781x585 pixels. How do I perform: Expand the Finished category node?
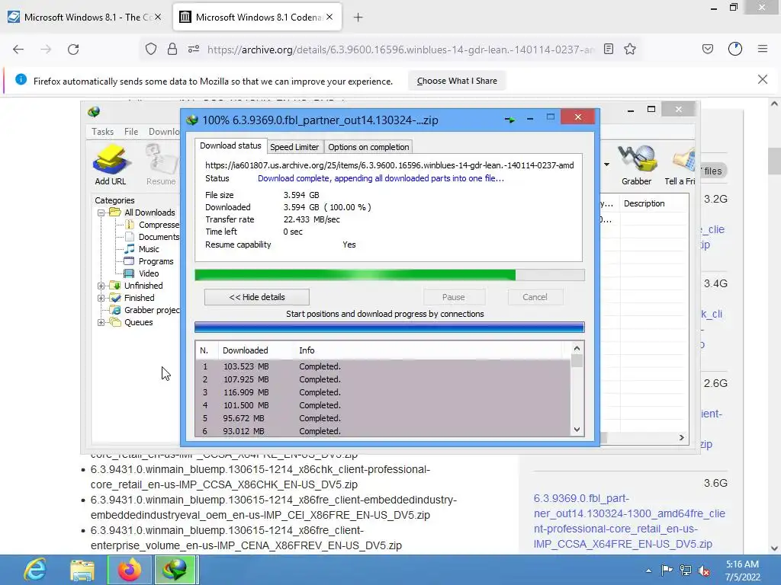tap(101, 298)
